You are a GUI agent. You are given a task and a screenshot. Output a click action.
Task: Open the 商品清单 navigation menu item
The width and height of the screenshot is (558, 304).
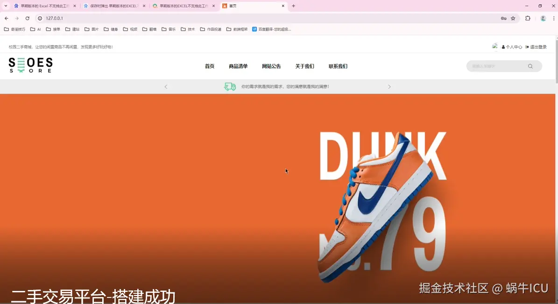[x=238, y=66]
